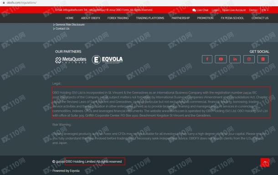
Task: Open the CONTACT US menu item
Action: 260,18
